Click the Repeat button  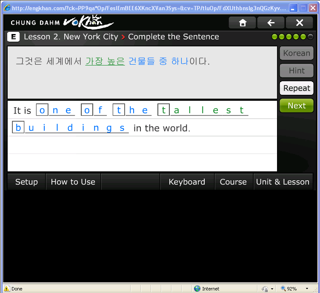pyautogui.click(x=297, y=88)
